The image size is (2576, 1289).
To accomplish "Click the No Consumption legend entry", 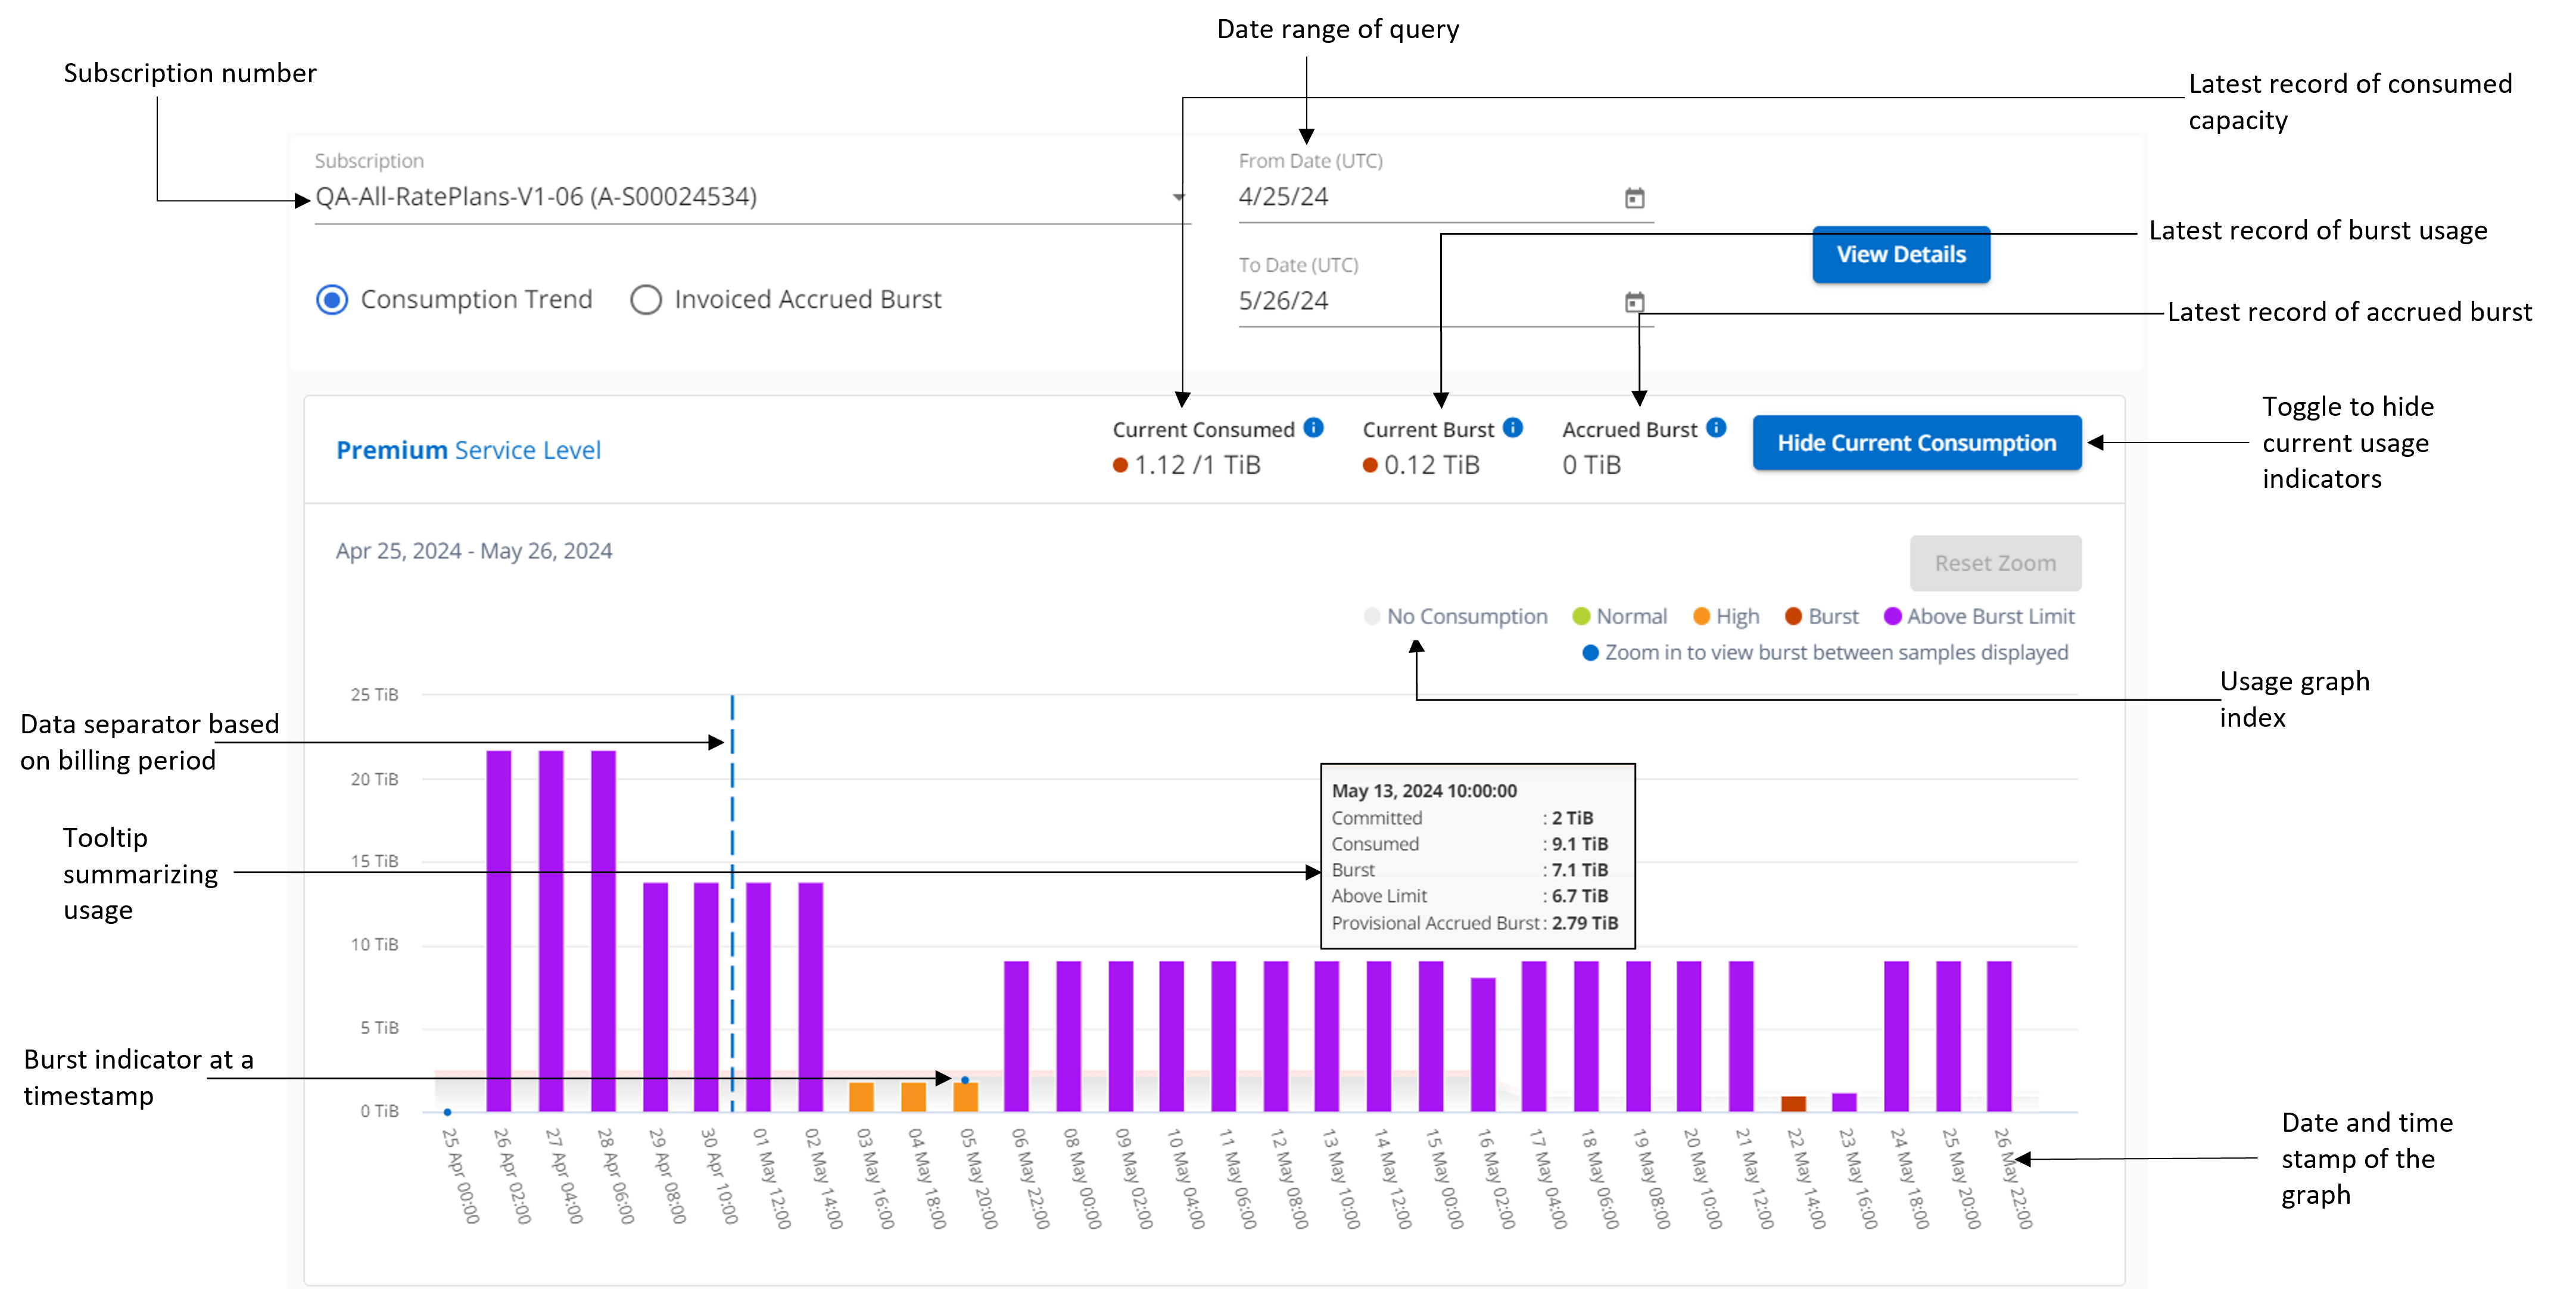I will [1455, 616].
